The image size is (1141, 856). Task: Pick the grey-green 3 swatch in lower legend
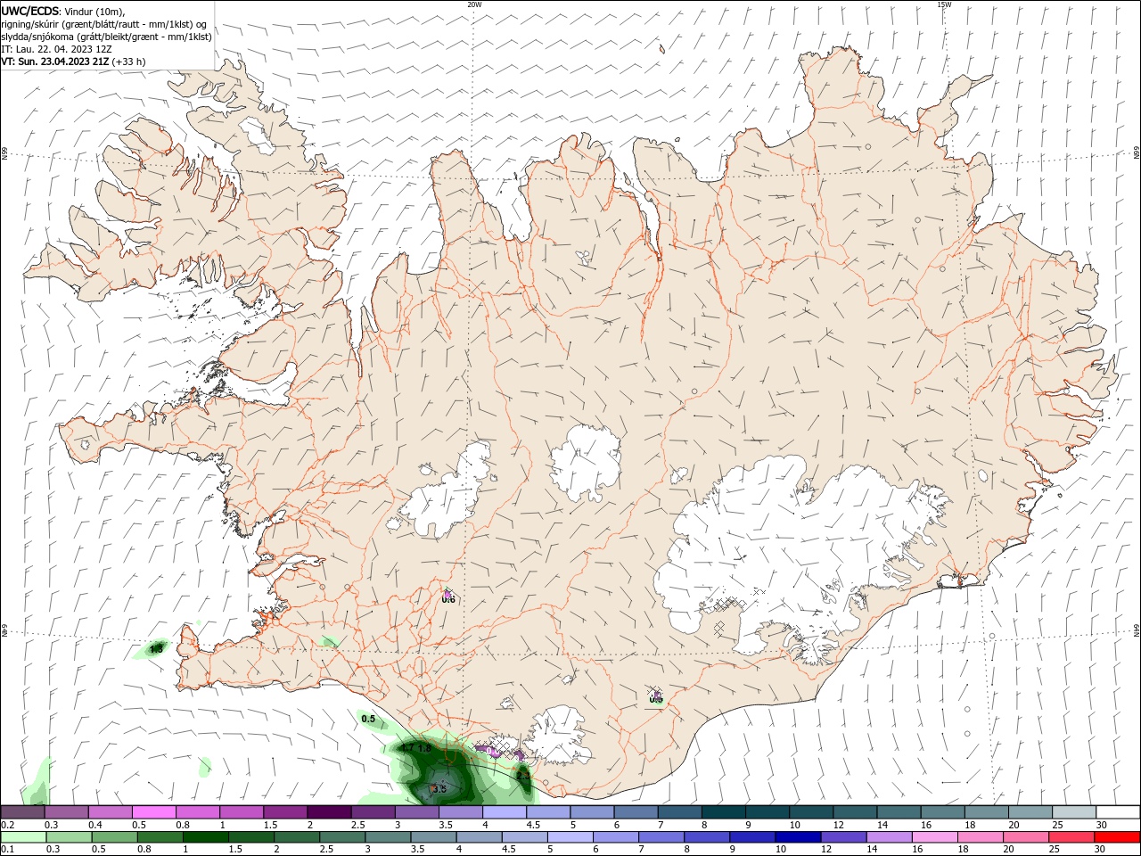(388, 837)
